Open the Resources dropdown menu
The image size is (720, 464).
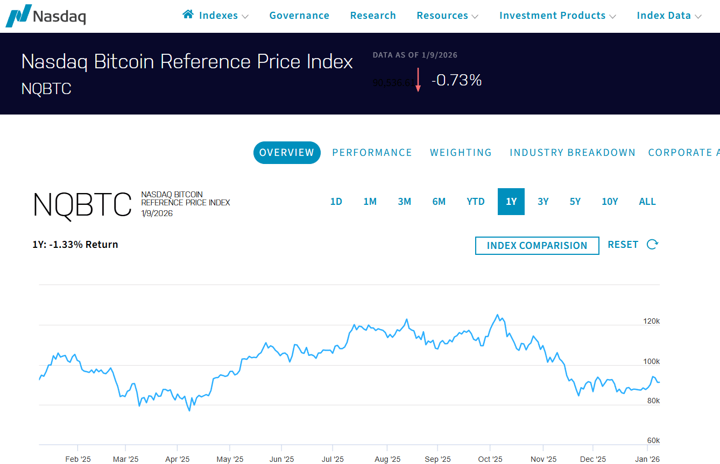tap(447, 16)
